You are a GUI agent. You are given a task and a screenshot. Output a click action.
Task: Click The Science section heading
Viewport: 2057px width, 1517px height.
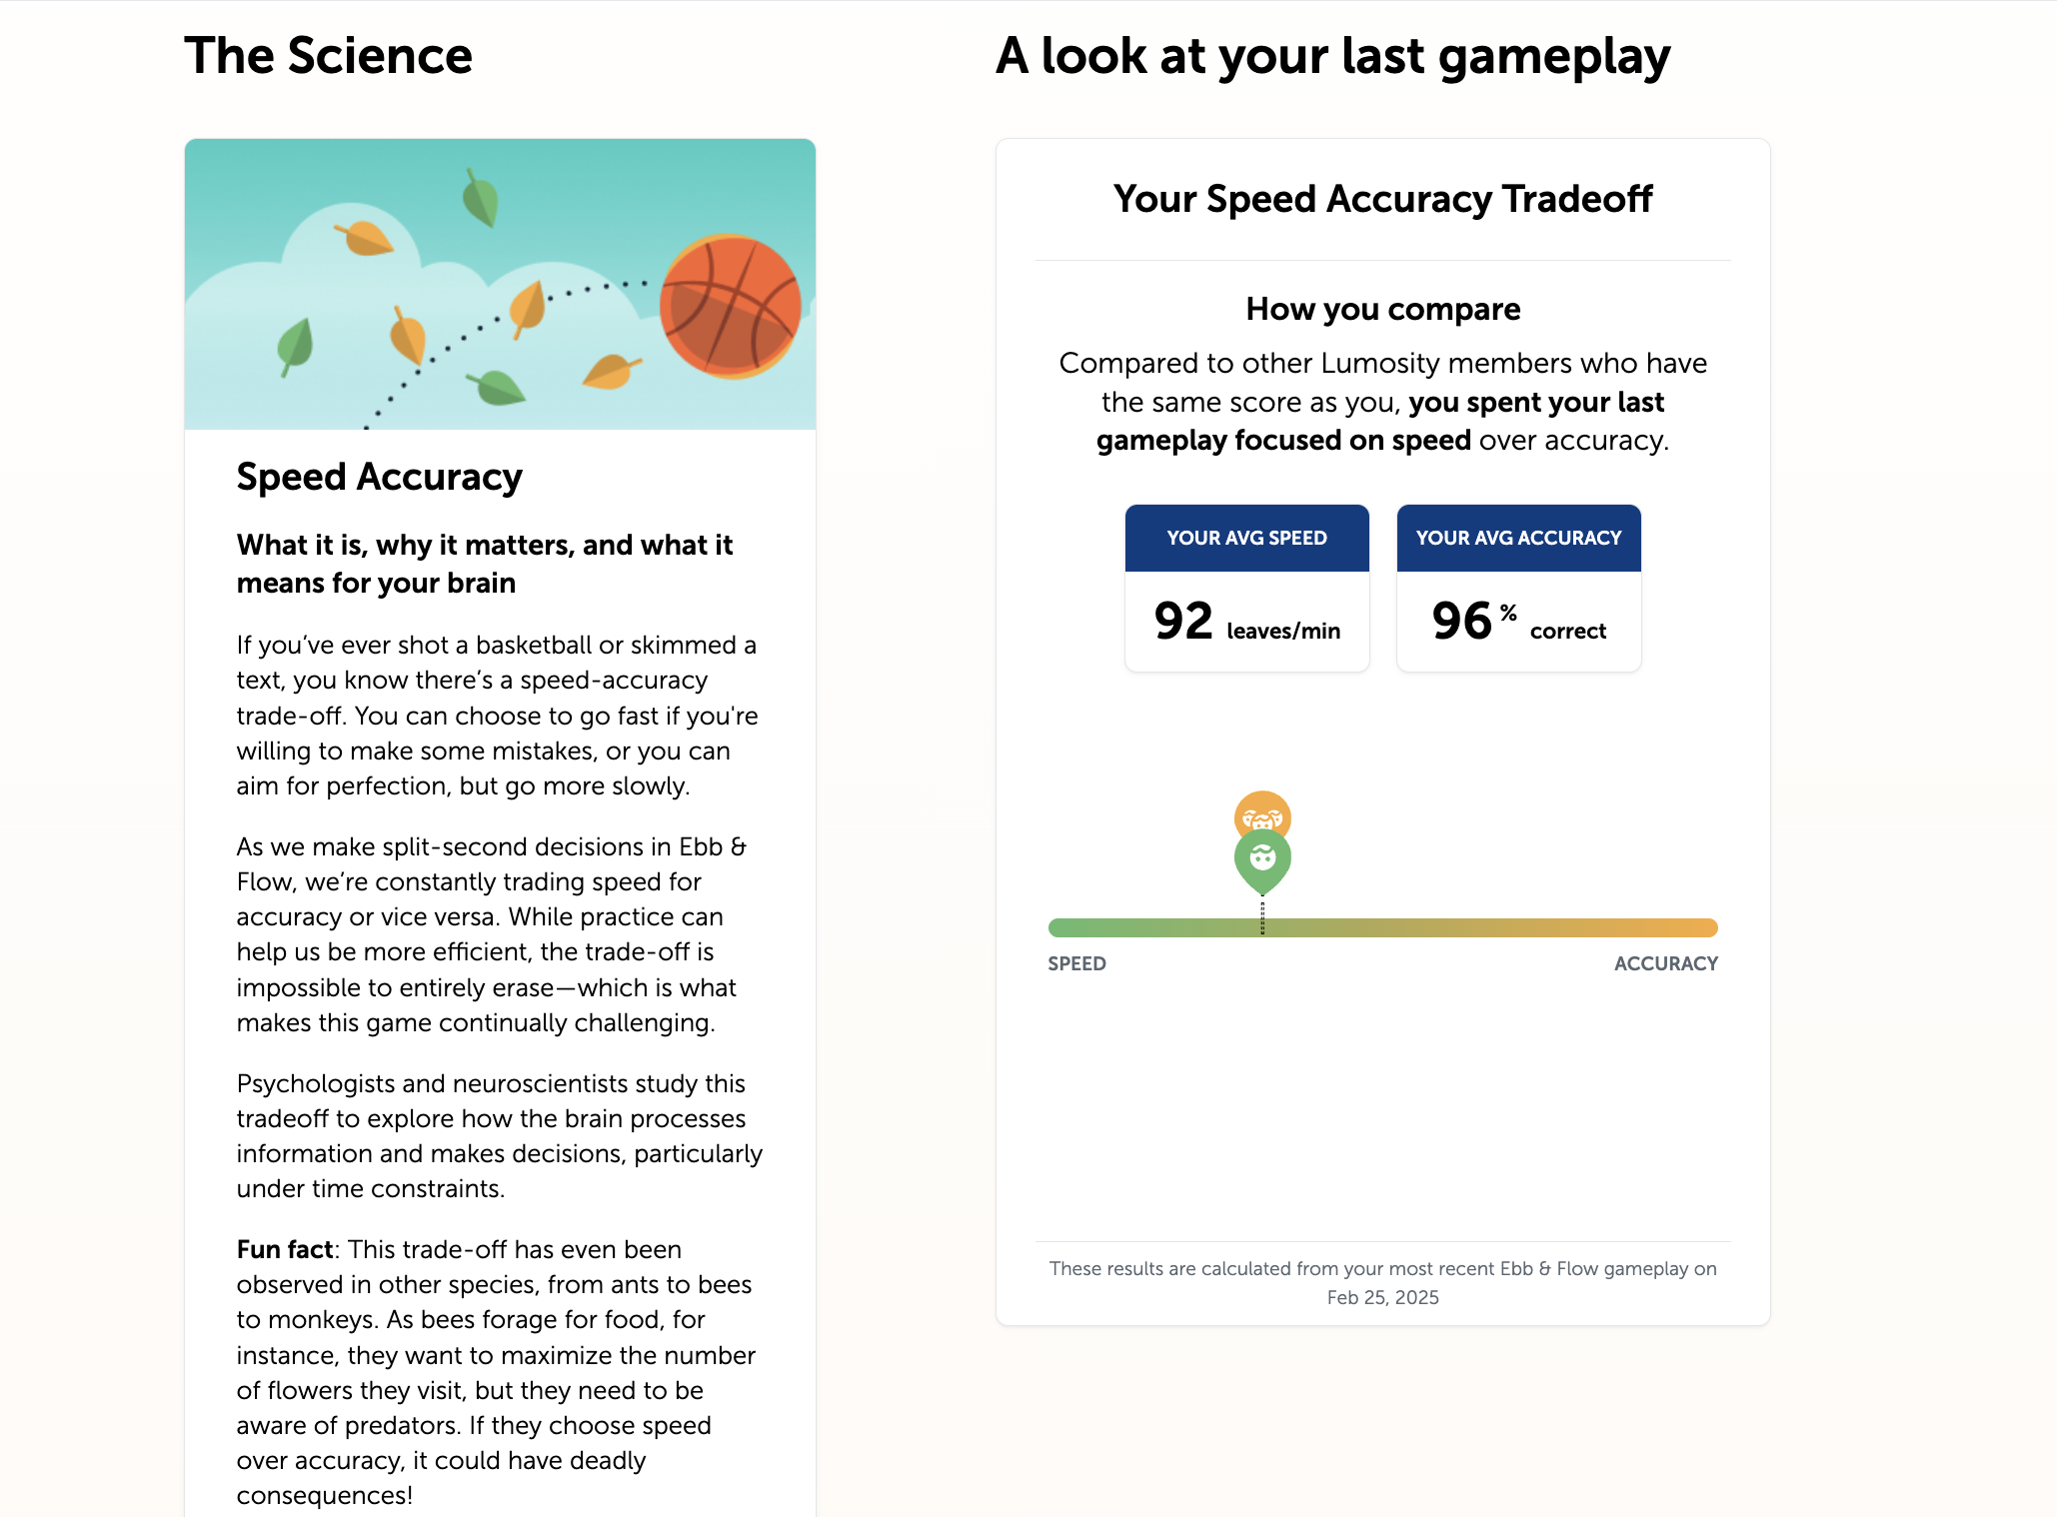click(x=328, y=56)
